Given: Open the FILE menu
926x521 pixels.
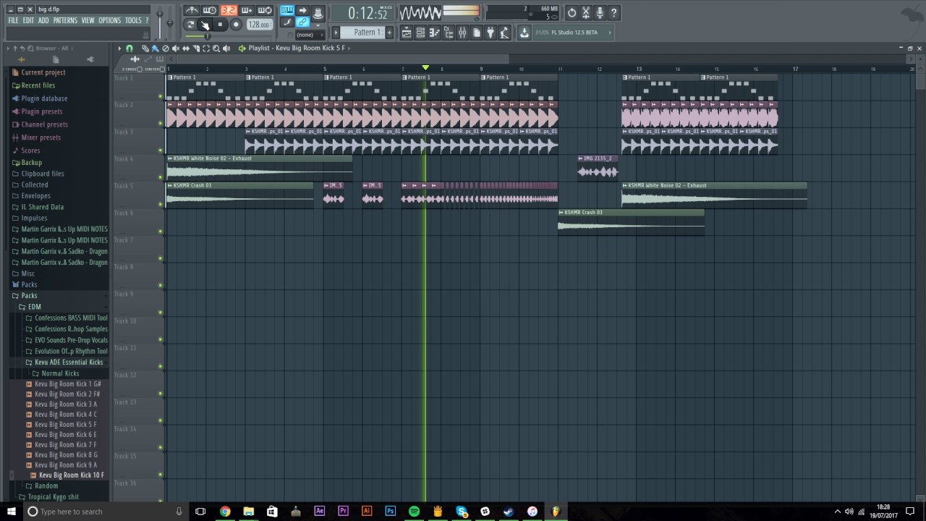Looking at the screenshot, I should (x=14, y=20).
